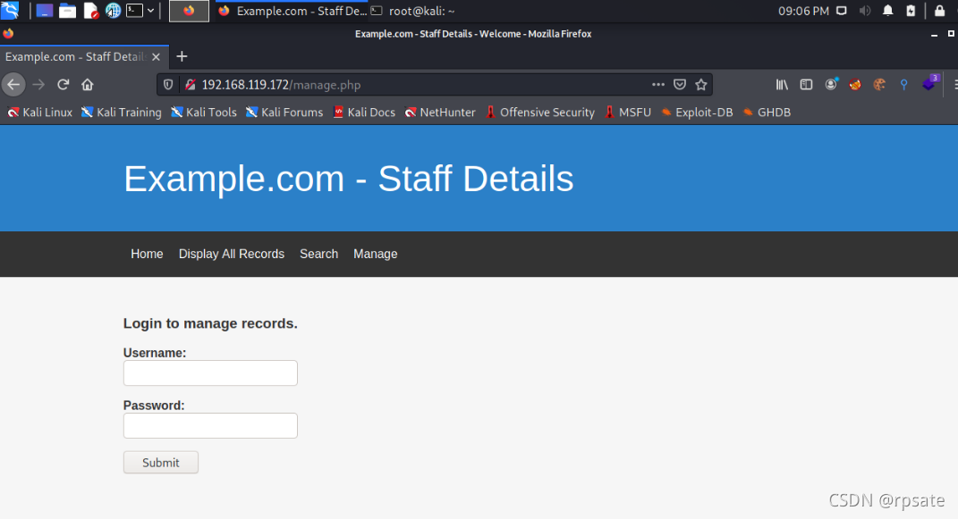Open Kali Tools bookmark

click(203, 113)
